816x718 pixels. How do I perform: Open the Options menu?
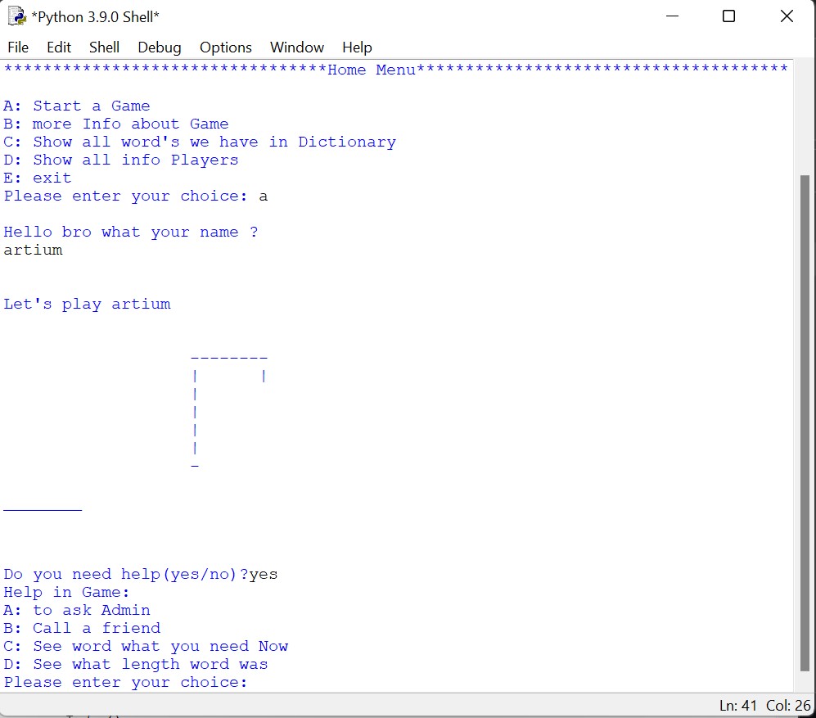[x=225, y=47]
